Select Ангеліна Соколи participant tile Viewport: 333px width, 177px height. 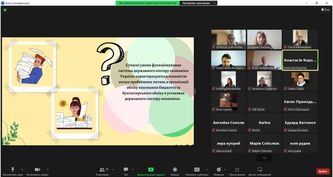(229, 122)
